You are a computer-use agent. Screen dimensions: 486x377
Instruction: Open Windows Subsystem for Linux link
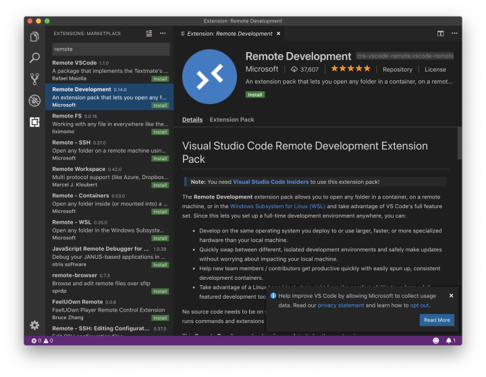pyautogui.click(x=277, y=206)
